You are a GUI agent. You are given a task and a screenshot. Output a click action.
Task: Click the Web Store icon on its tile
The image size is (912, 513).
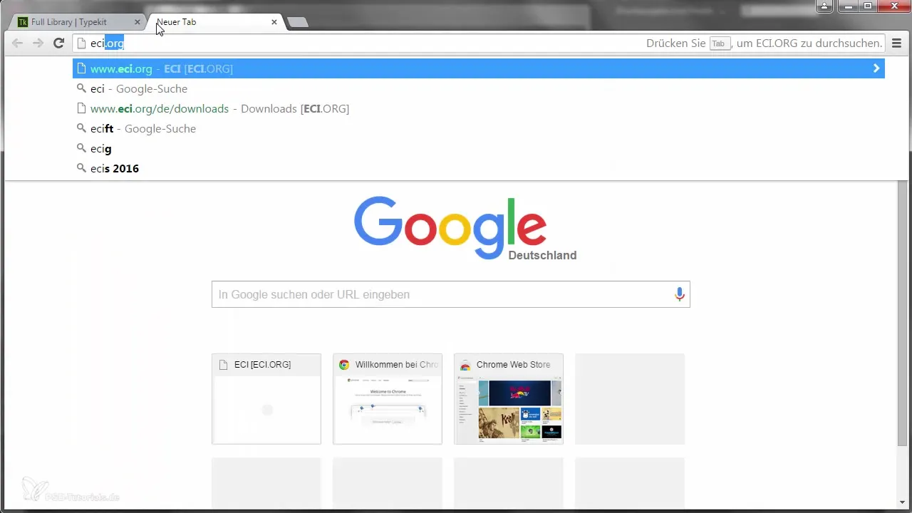point(465,365)
